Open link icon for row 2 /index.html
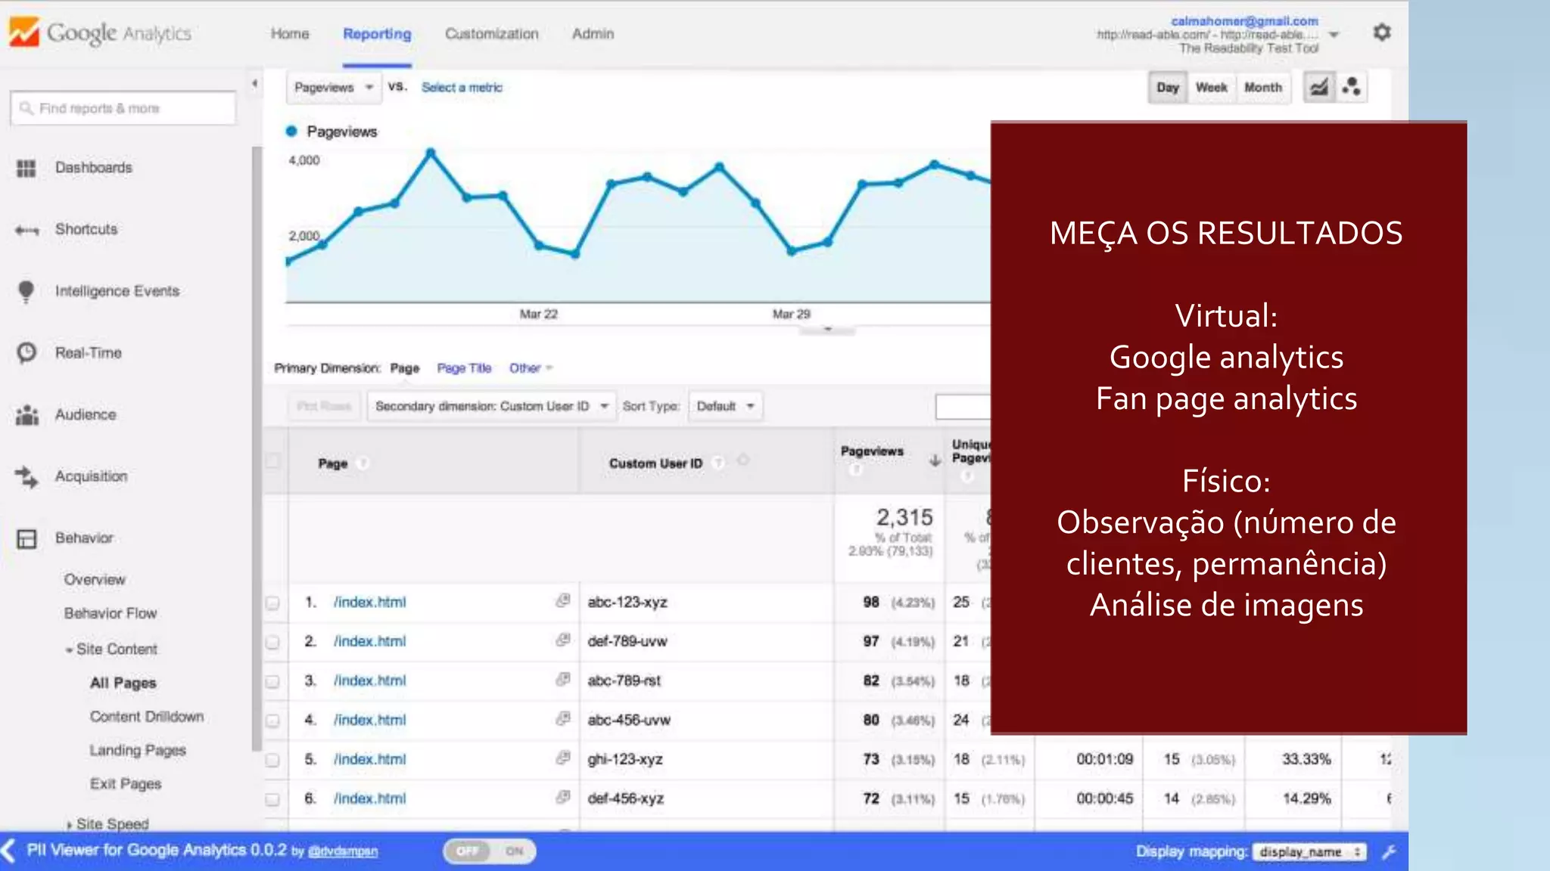1550x871 pixels. pyautogui.click(x=562, y=640)
